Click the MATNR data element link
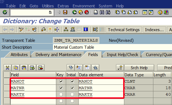Viewport: 172px width, 105px height. (x=86, y=88)
